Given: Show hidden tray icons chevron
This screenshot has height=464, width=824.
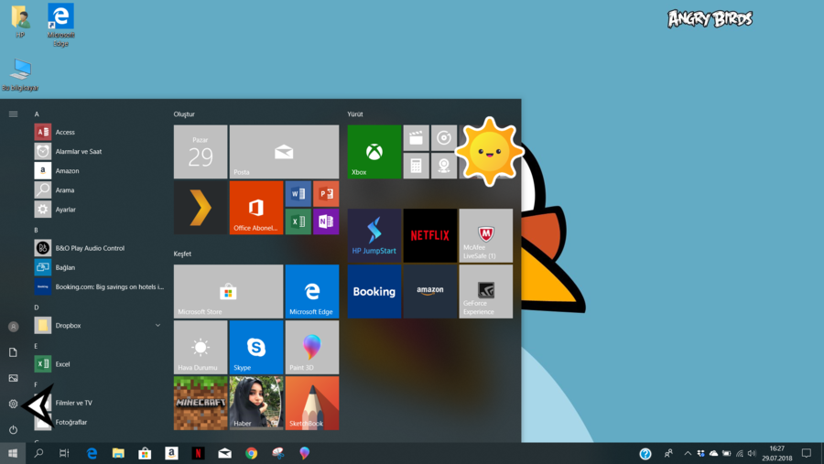Looking at the screenshot, I should [x=688, y=454].
